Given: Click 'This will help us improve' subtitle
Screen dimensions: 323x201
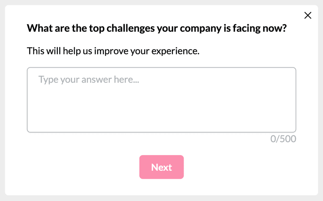Looking at the screenshot, I should (113, 52).
